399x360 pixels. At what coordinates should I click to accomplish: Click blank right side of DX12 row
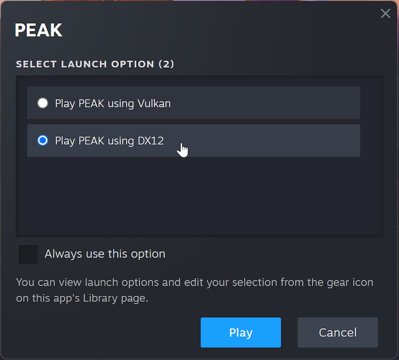283,141
